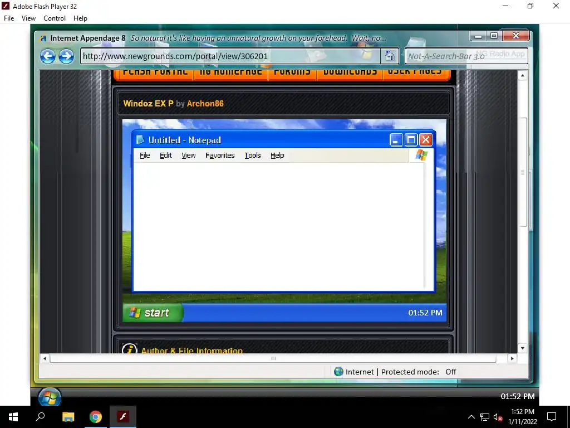
Task: Open Notepad Tools menu
Action: click(253, 155)
